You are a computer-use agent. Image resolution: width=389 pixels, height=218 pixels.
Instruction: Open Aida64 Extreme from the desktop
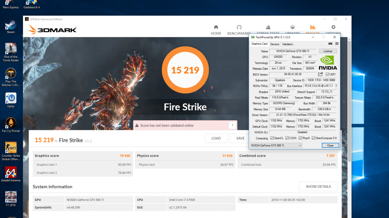point(11,174)
